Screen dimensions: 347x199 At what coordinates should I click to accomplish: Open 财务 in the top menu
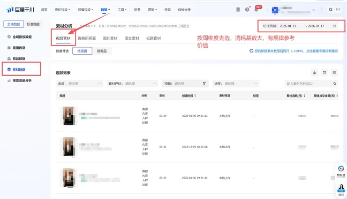point(137,10)
